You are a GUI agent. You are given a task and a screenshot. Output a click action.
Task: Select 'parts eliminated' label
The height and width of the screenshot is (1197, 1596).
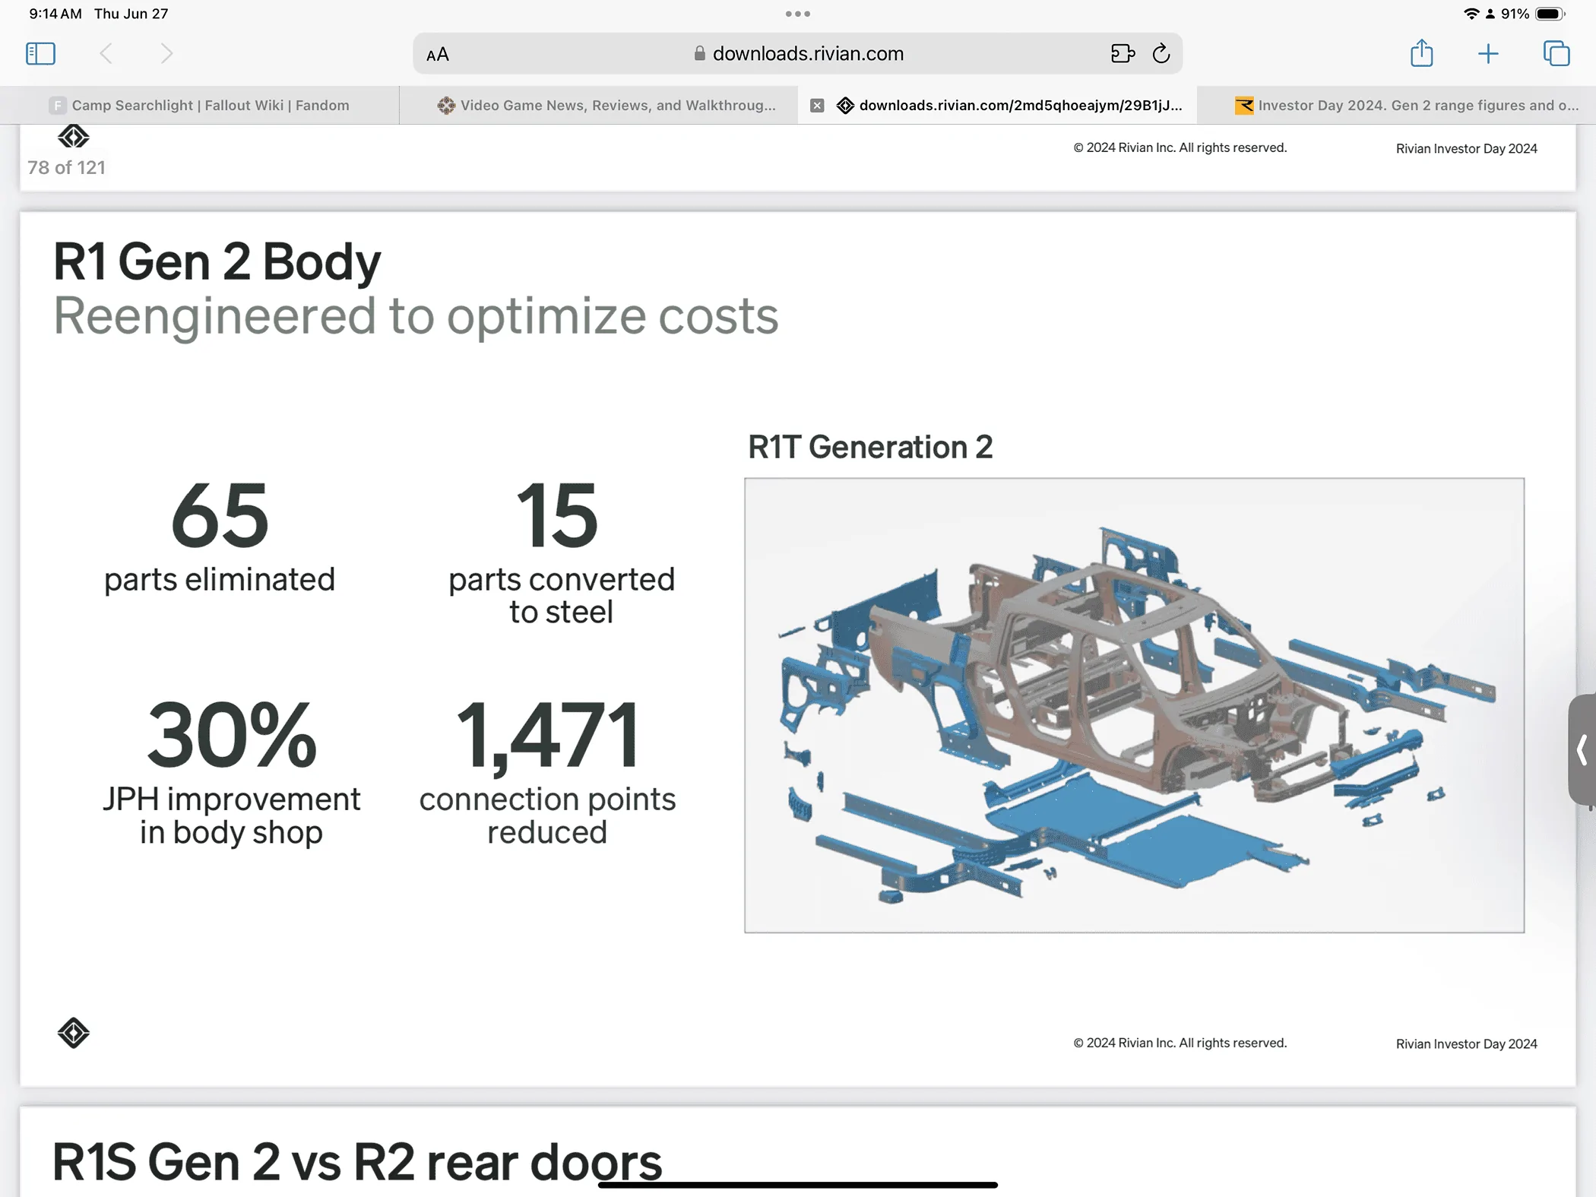[x=220, y=580]
